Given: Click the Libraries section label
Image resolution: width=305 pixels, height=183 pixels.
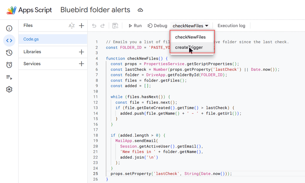Looking at the screenshot, I should pyautogui.click(x=32, y=52).
